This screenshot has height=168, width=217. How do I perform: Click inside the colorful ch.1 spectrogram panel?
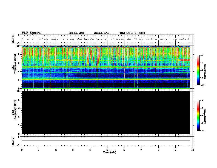[x=106, y=67]
